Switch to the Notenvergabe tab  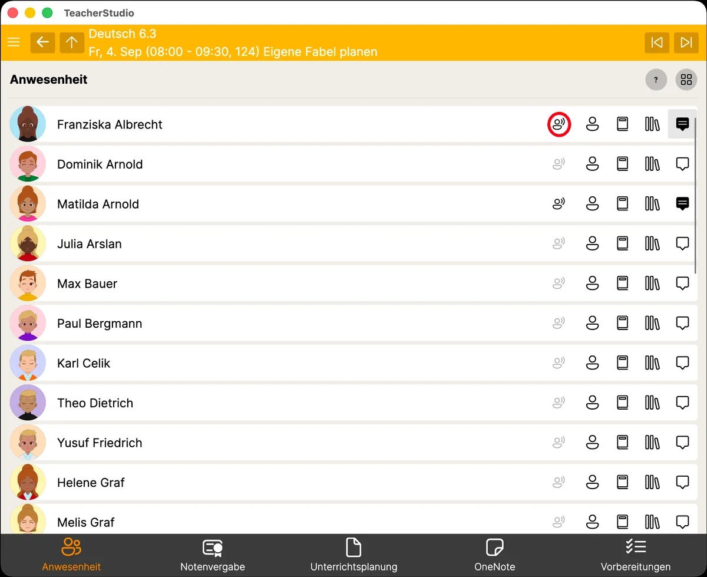pos(213,556)
